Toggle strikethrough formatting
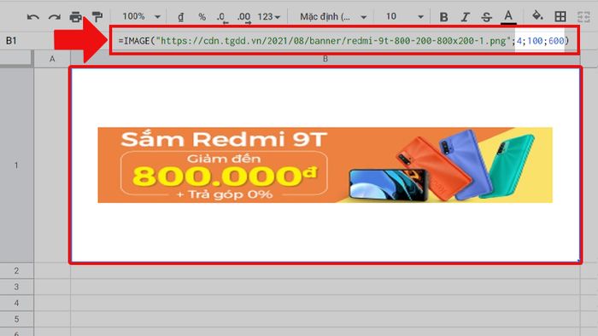Image resolution: width=598 pixels, height=336 pixels. [486, 17]
